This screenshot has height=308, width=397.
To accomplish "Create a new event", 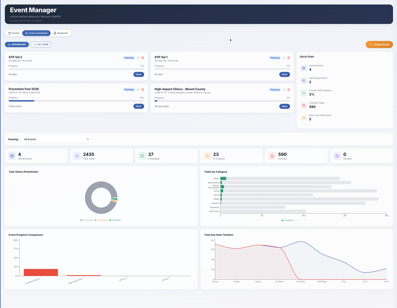I will click(x=379, y=44).
